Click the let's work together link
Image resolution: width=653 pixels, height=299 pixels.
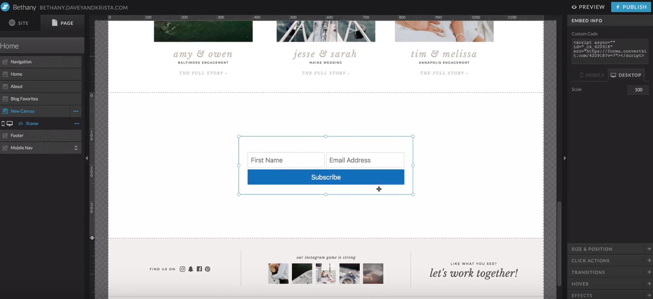(x=474, y=273)
